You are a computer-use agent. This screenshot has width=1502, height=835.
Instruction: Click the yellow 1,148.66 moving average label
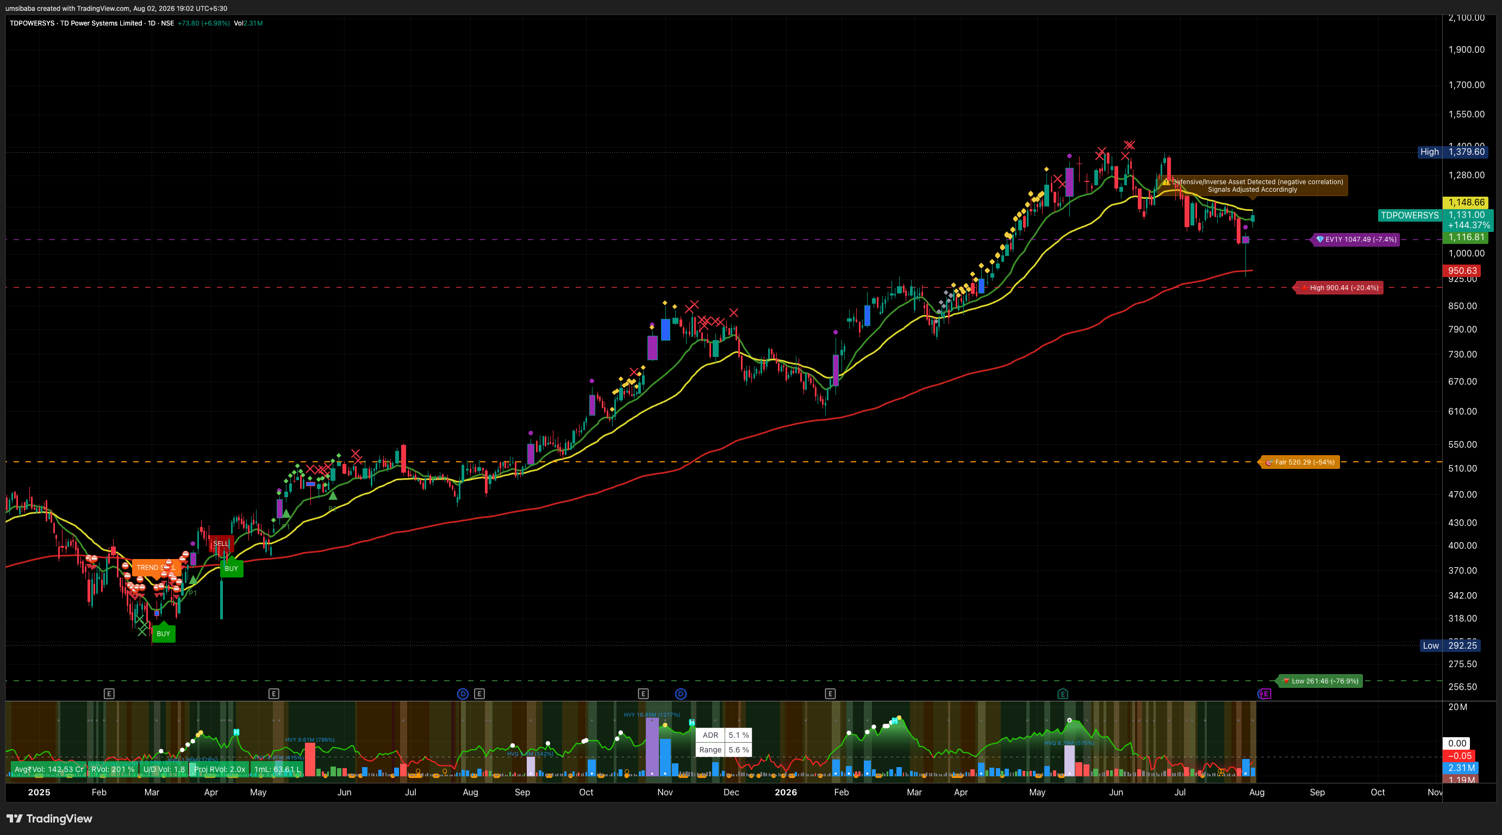pos(1466,202)
